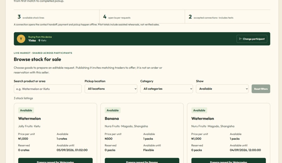Image resolution: width=282 pixels, height=163 pixels.
Task: Click the Reset filters button
Action: click(x=261, y=89)
